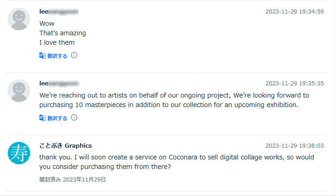336x196 pixels.
Task: Click the reply mentioning Coconara
Action: coord(176,162)
